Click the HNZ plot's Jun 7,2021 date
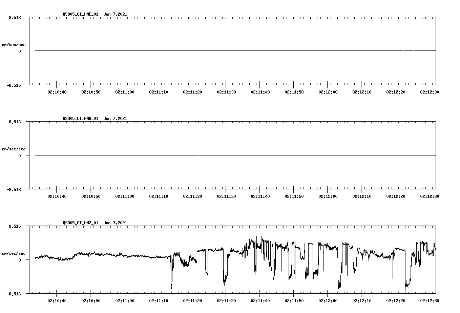 point(116,223)
